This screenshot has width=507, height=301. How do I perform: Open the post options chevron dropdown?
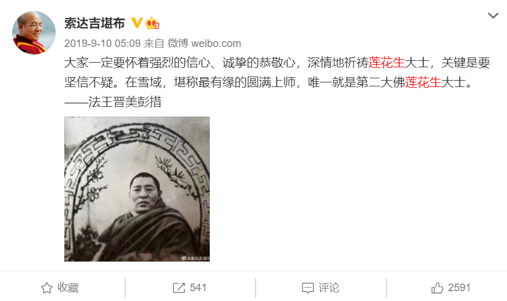click(493, 16)
